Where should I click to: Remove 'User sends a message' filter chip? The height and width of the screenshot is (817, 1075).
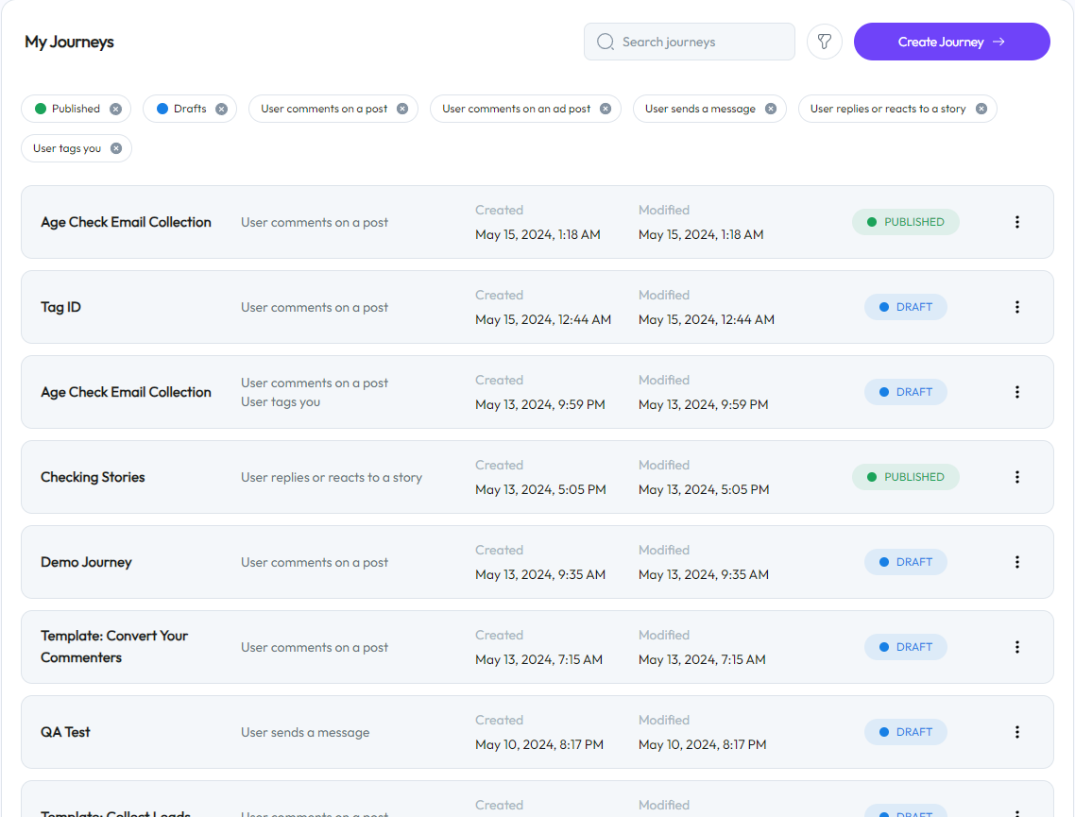[x=771, y=109]
